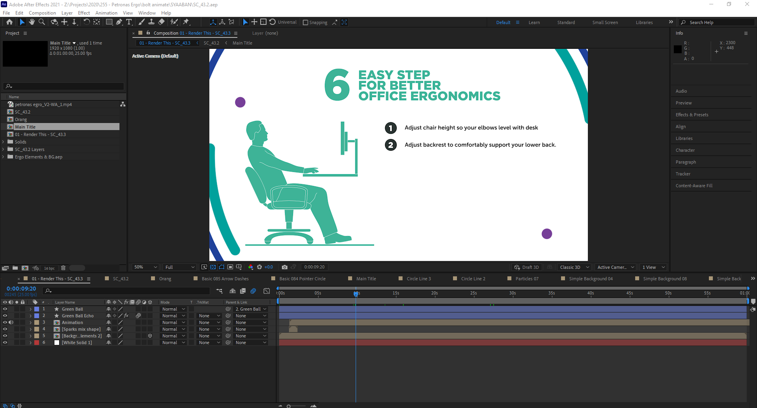
Task: Click the snapshot camera icon
Action: click(284, 267)
